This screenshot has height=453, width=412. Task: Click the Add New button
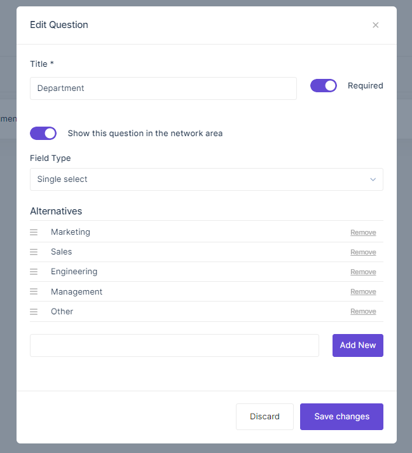358,345
